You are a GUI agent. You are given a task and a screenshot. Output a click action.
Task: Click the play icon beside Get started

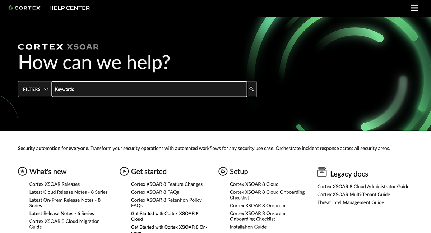pyautogui.click(x=124, y=172)
